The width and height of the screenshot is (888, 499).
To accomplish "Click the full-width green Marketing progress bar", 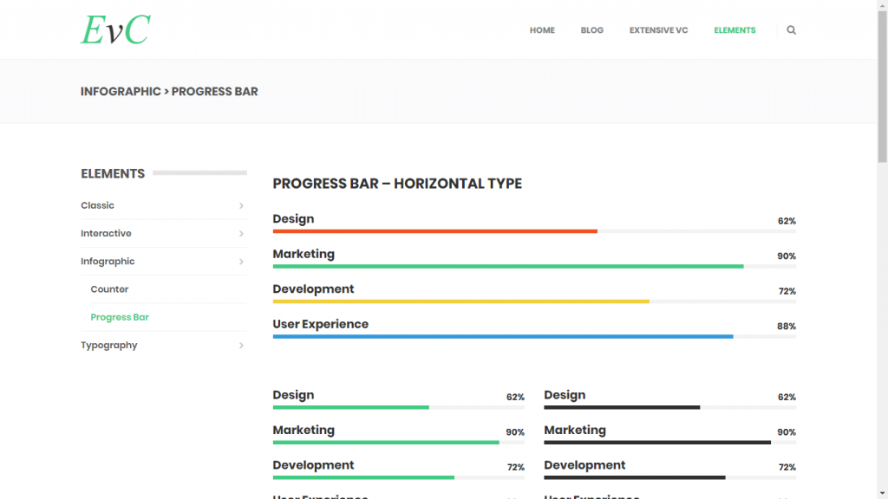I will (508, 267).
